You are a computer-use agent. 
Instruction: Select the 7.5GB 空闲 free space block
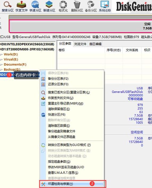point(81,26)
